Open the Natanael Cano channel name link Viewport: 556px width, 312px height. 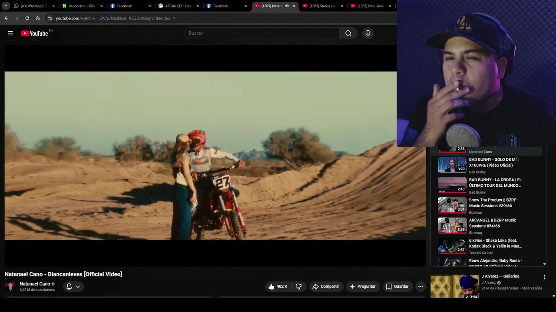[x=35, y=284]
